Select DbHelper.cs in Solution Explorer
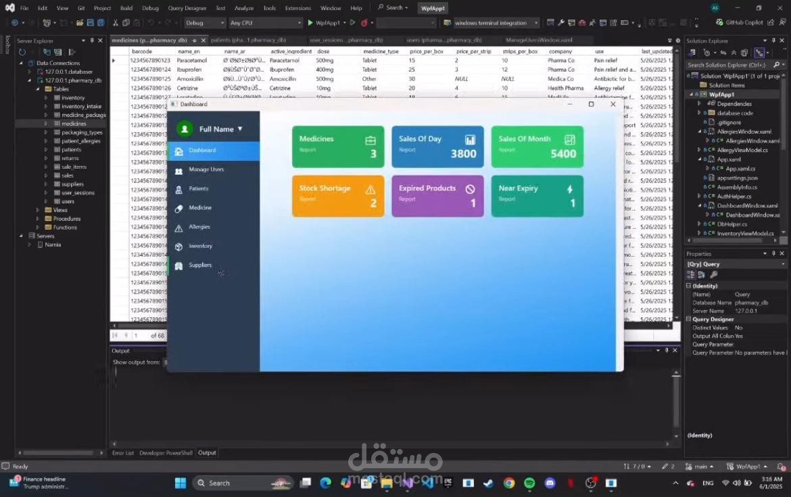The height and width of the screenshot is (497, 791). click(732, 224)
